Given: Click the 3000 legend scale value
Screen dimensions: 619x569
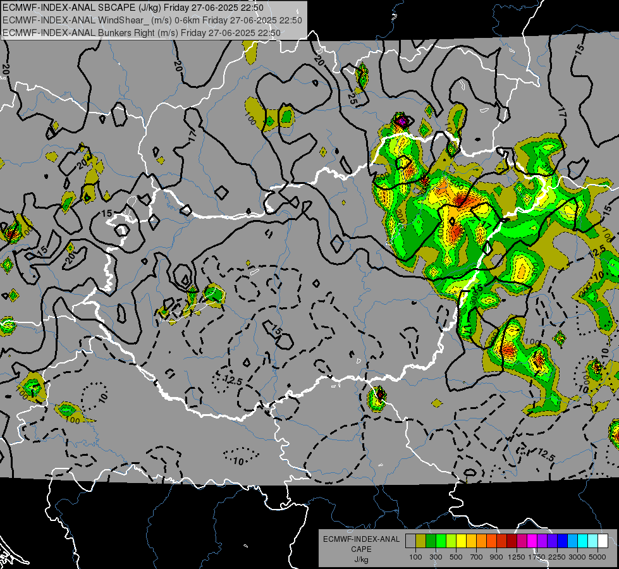Looking at the screenshot, I should click(x=577, y=557).
